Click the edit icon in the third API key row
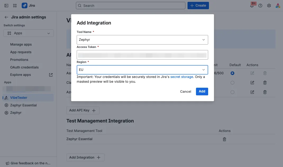Image resolution: width=283 pixels, height=167 pixels. pyautogui.click(x=252, y=92)
